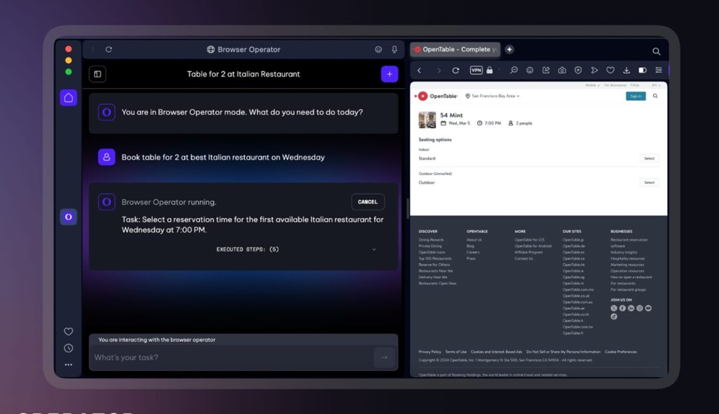
Task: Open the EN language dropdown
Action: (x=655, y=86)
